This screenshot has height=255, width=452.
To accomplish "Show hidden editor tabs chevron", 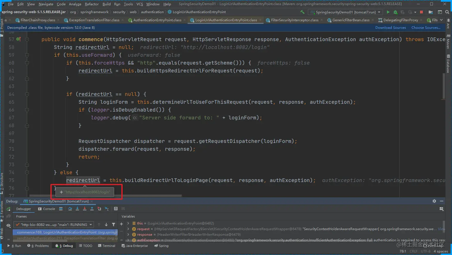I will [x=441, y=20].
